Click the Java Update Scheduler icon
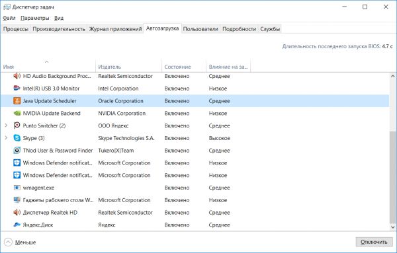 pos(17,101)
